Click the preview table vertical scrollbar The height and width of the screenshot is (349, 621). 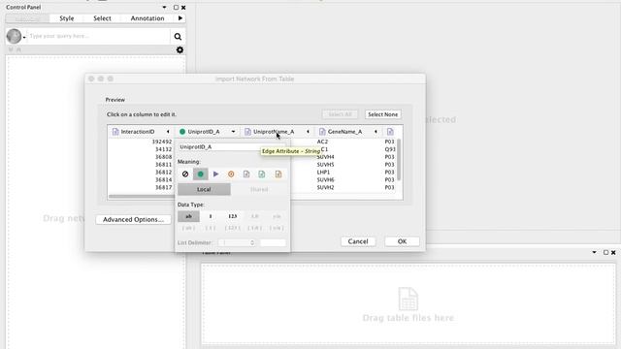(x=399, y=159)
